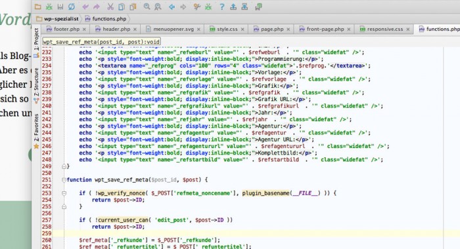The image size is (460, 249).
Task: Click $refweburl variable on line 232
Action: click(264, 52)
